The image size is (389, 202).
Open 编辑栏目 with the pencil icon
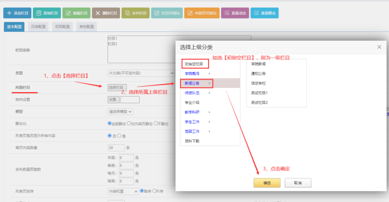[x=76, y=13]
